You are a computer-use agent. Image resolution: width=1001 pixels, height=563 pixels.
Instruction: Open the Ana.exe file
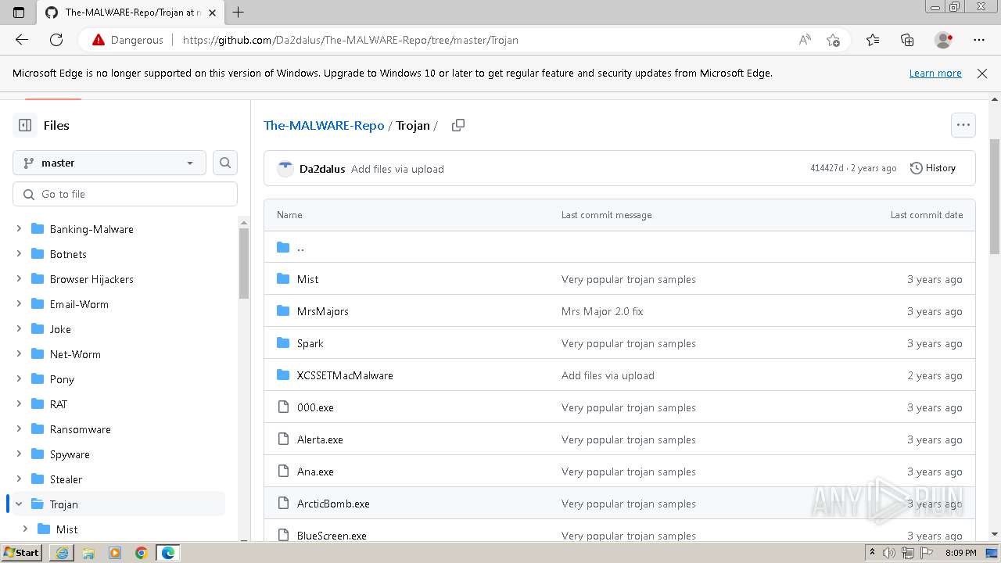[315, 472]
